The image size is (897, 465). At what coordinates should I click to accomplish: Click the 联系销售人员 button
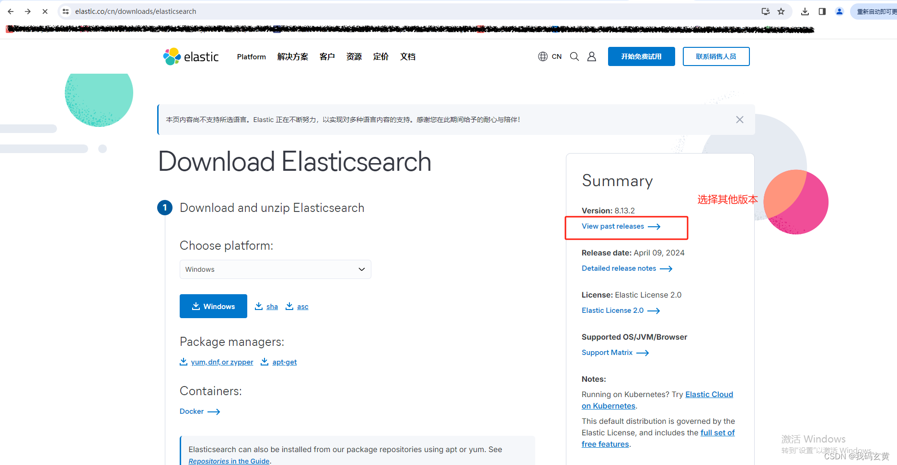716,56
